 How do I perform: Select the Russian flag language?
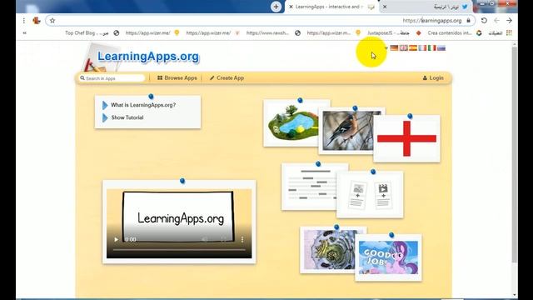441,48
